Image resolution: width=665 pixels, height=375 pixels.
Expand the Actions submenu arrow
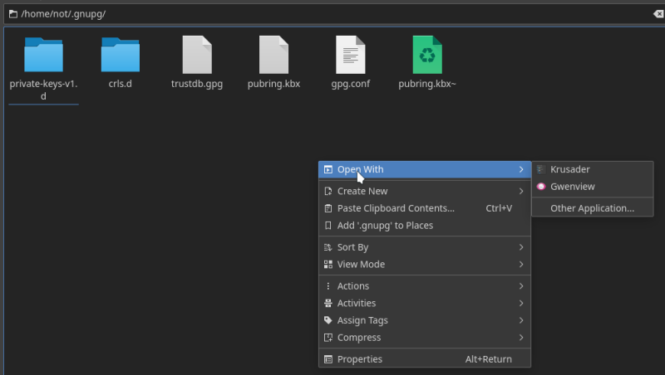[521, 286]
